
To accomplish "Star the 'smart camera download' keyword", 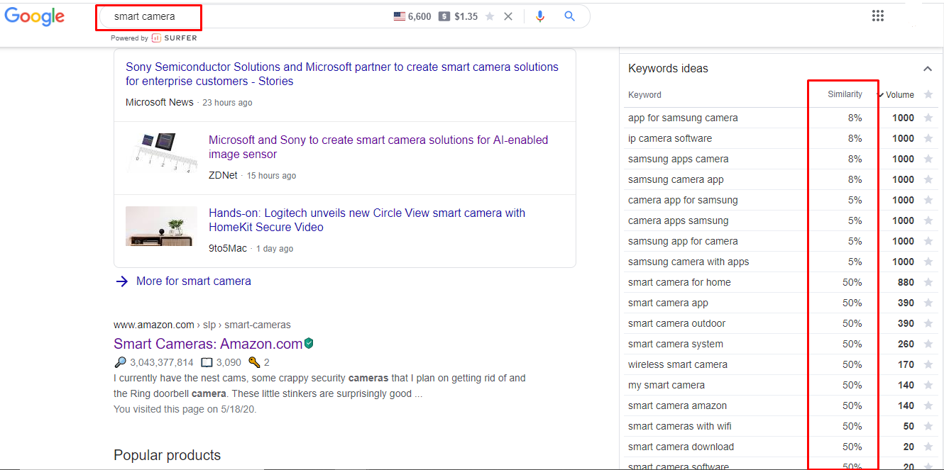I will tap(928, 447).
